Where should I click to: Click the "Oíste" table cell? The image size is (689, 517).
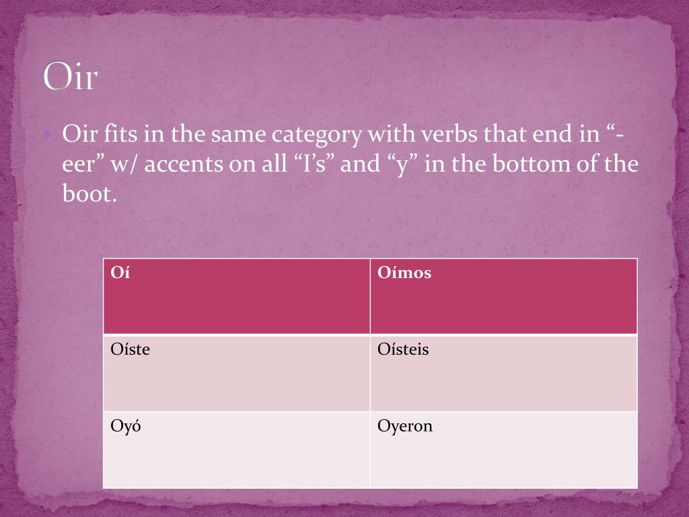click(x=236, y=373)
